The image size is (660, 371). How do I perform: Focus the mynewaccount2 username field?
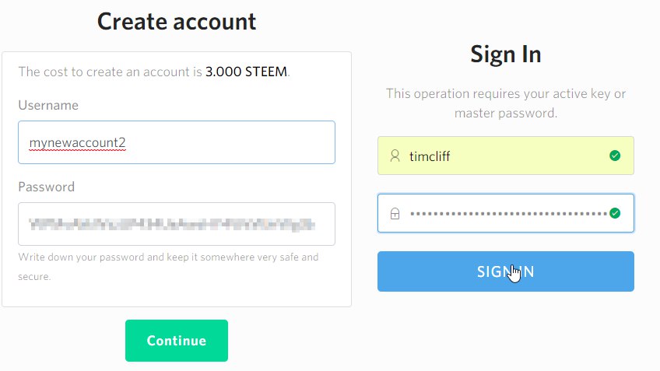point(177,142)
